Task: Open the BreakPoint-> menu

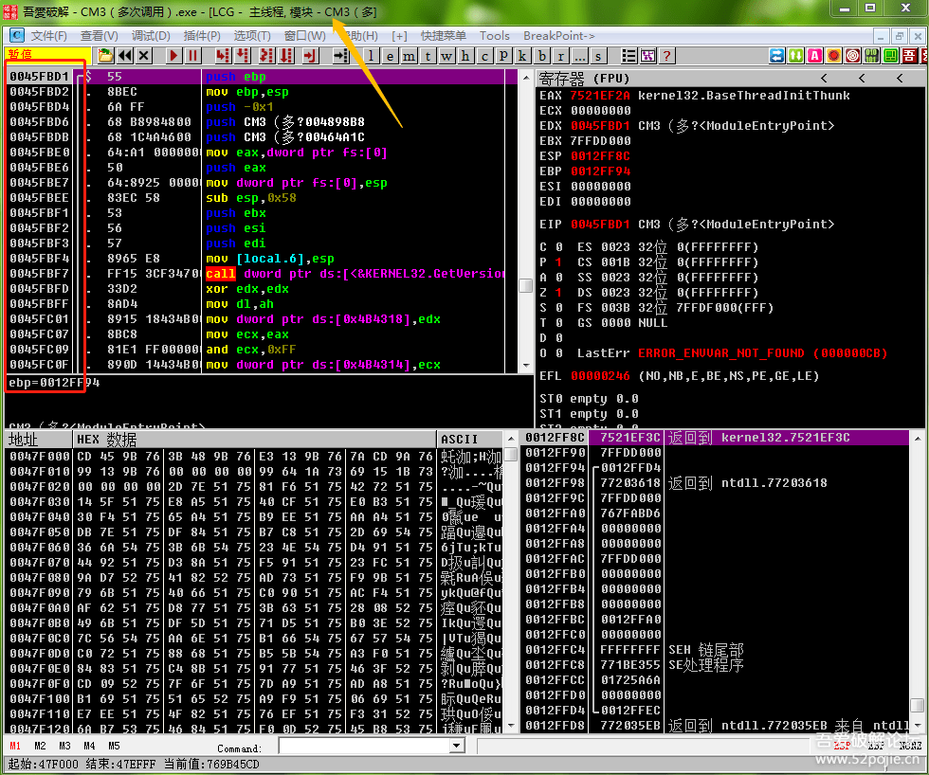Action: pos(558,36)
